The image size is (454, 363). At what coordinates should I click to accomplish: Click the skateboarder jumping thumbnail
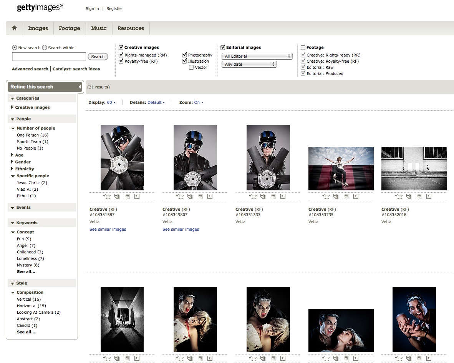[341, 168]
